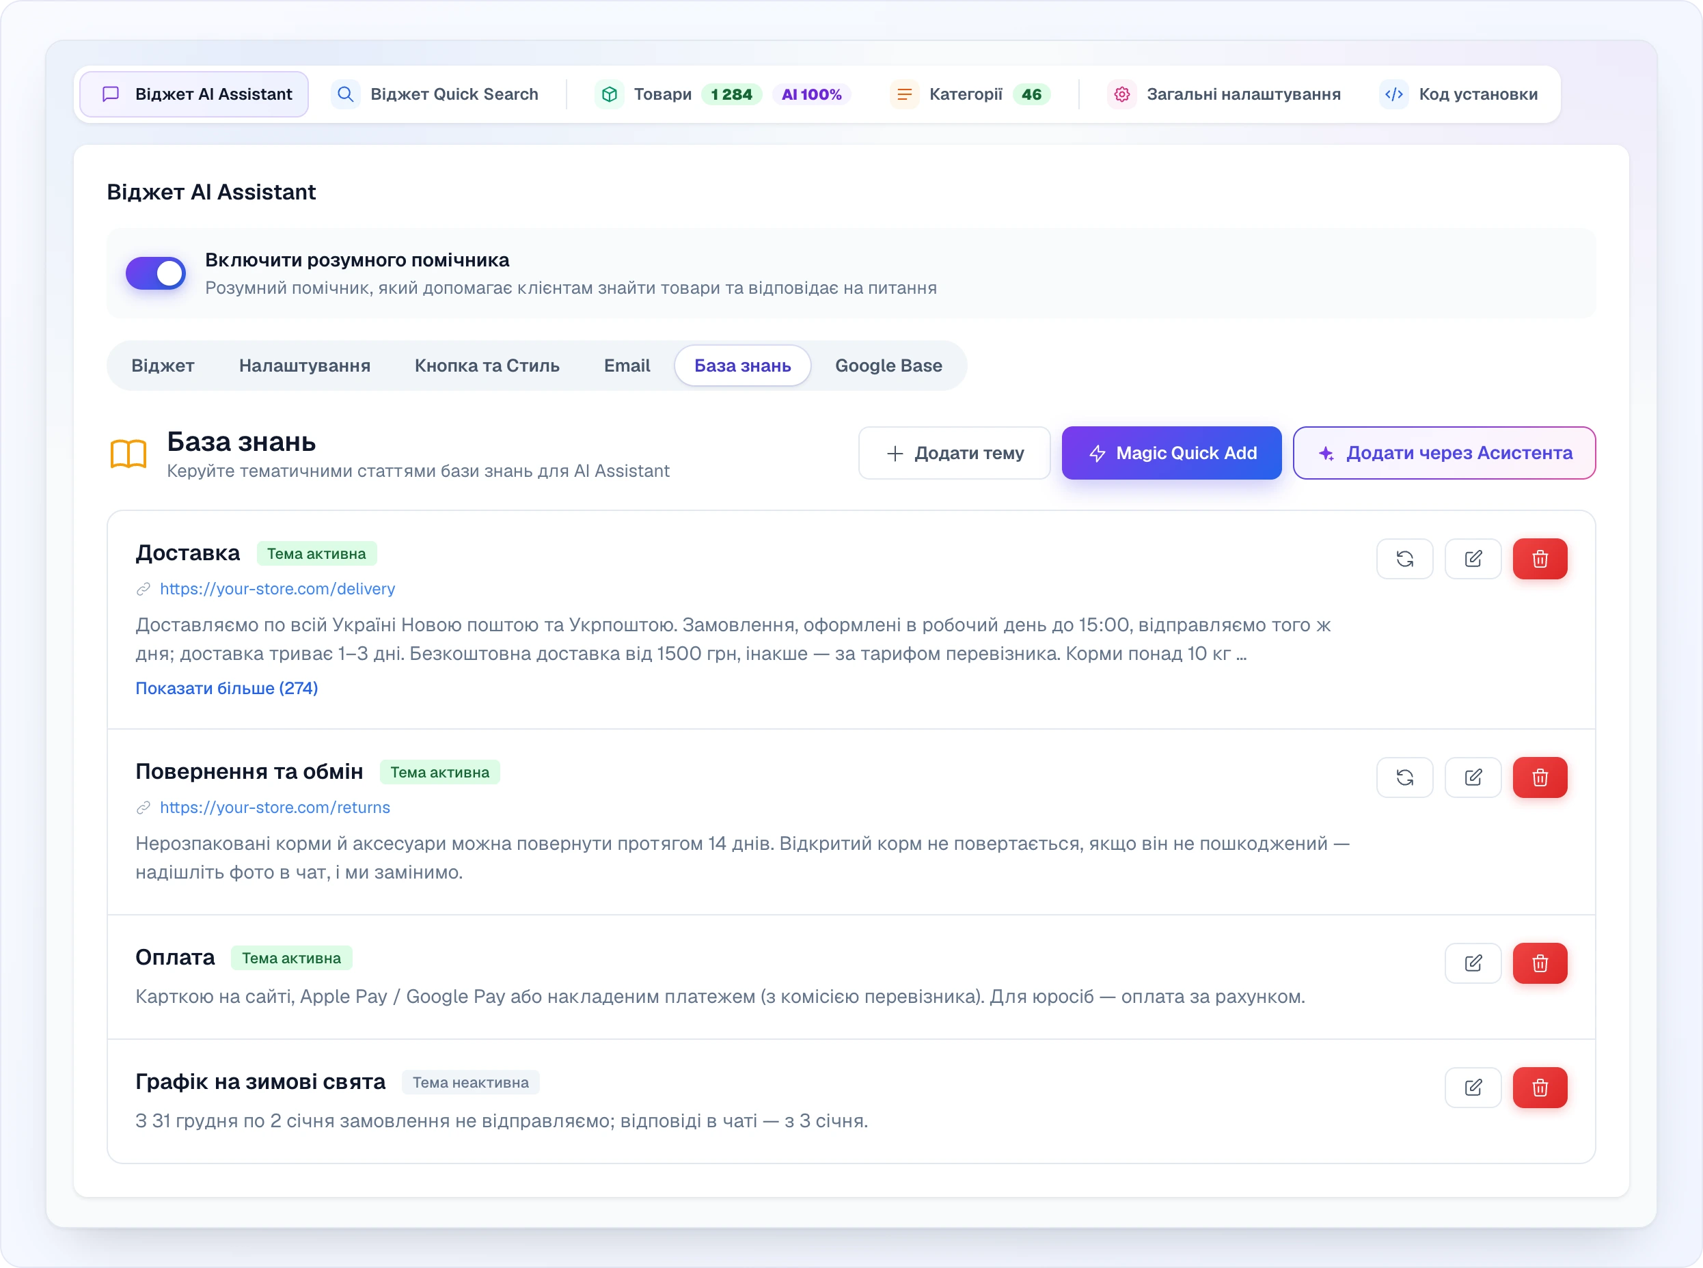Viewport: 1703px width, 1268px height.
Task: Switch to the Налаштування sub-tab
Action: [x=305, y=366]
